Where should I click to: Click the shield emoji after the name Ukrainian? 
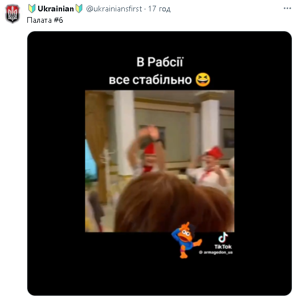(x=79, y=9)
